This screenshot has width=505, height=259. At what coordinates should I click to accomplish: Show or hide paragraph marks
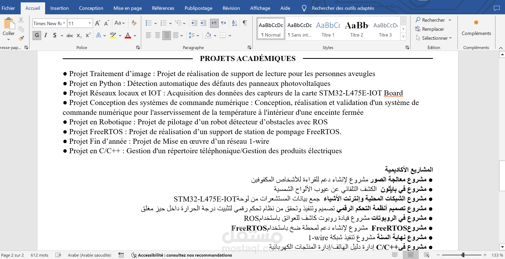coord(245,23)
